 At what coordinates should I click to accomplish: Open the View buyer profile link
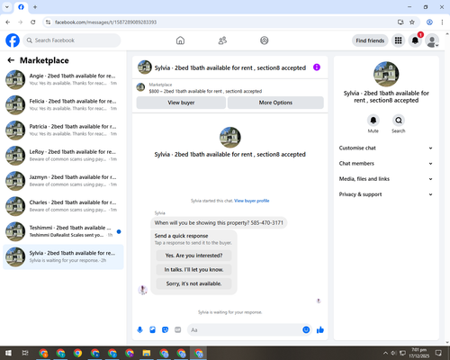pos(252,201)
